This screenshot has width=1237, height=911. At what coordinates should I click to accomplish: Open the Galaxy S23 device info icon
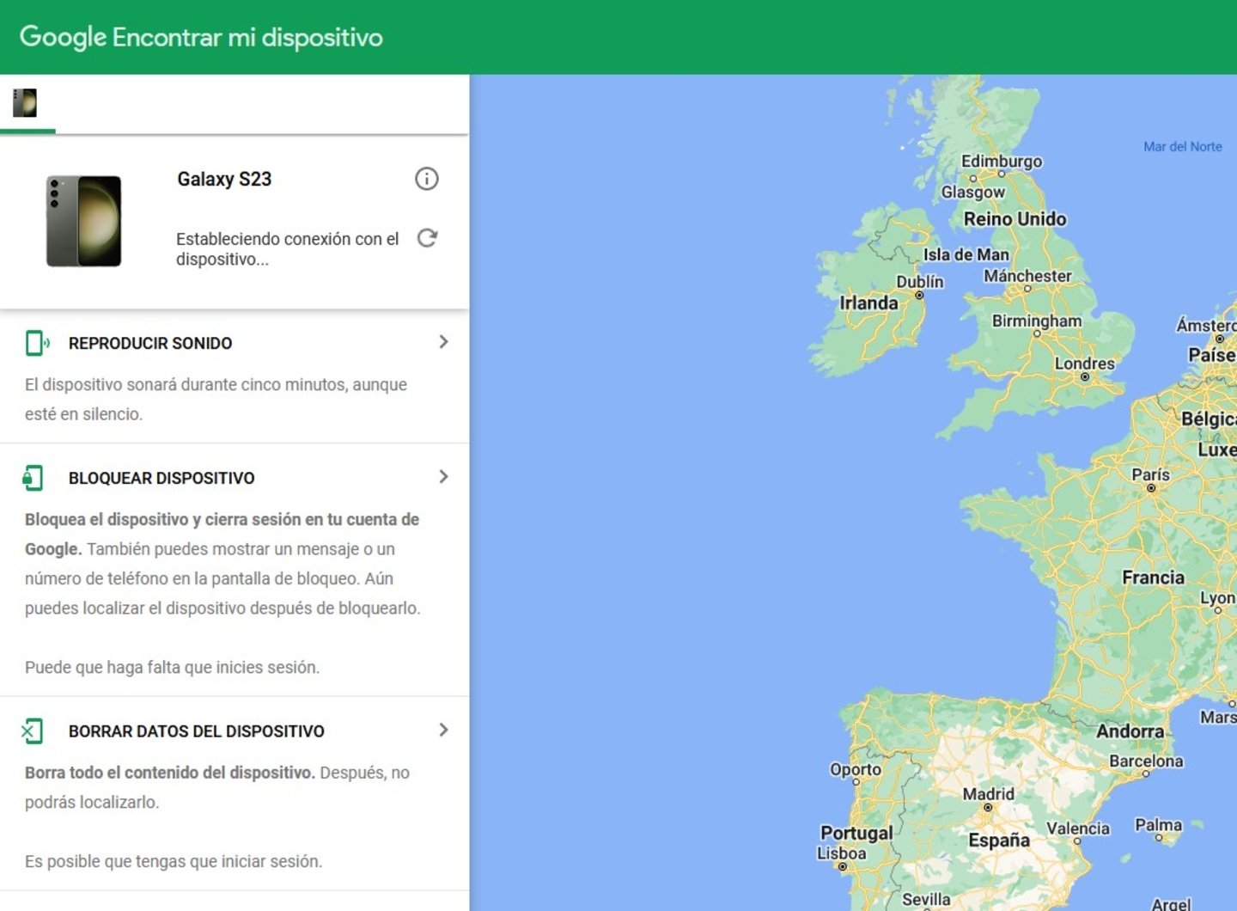click(427, 179)
